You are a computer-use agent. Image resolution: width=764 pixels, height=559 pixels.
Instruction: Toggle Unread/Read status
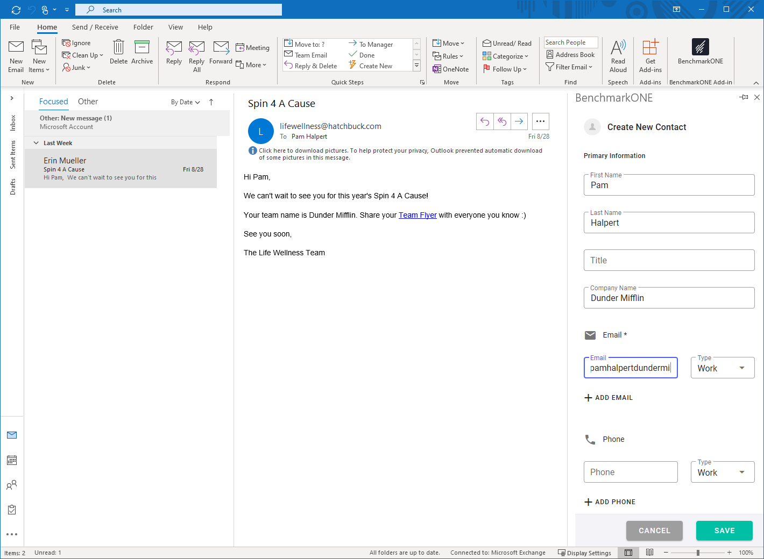507,44
